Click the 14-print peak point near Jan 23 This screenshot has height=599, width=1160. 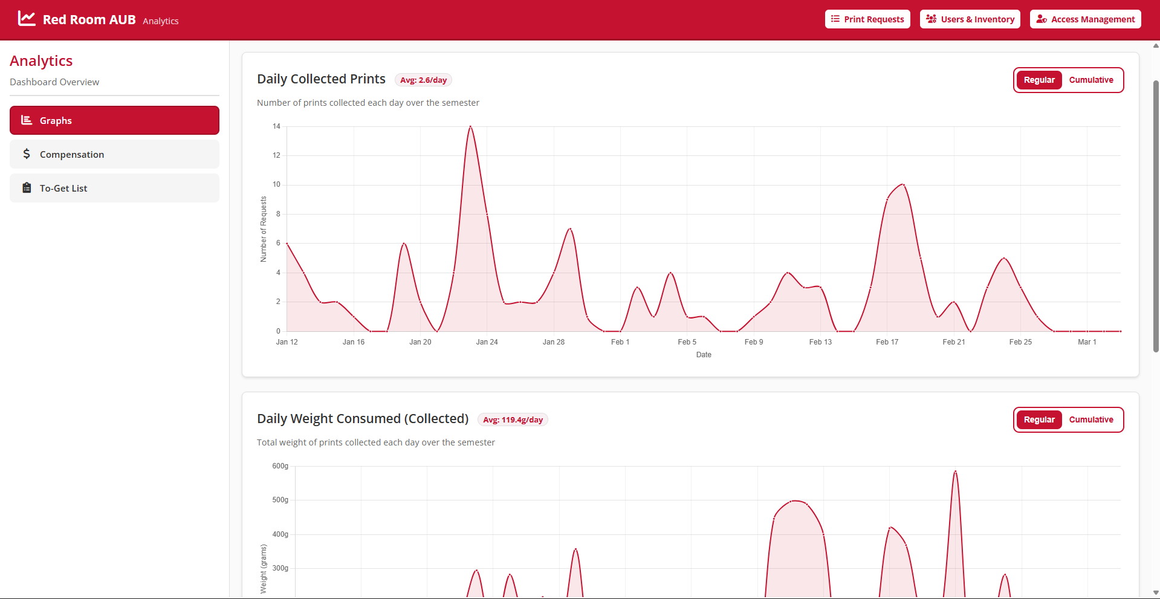pyautogui.click(x=470, y=126)
